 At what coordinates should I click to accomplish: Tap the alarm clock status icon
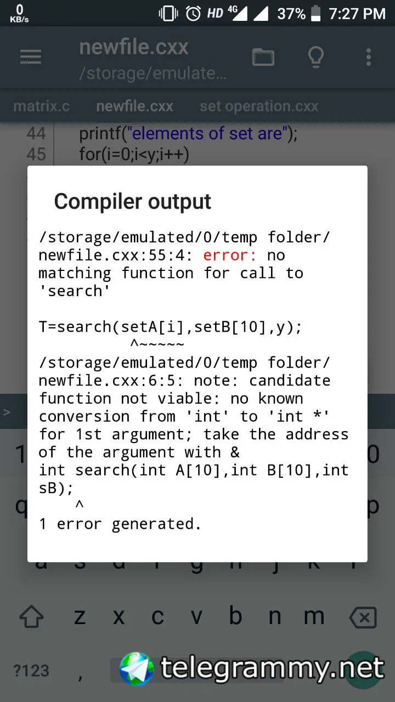[x=193, y=14]
